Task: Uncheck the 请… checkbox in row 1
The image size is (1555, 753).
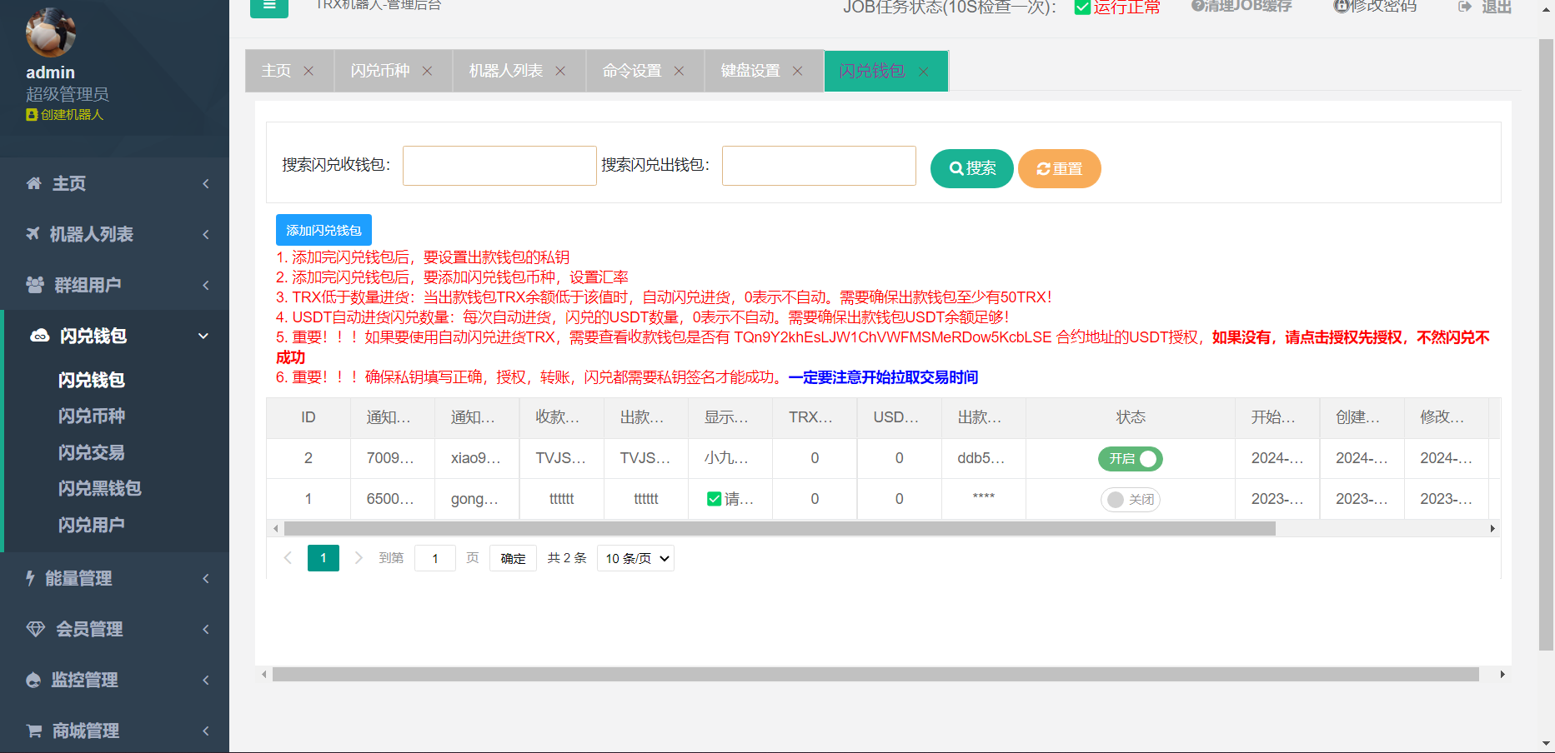Action: [714, 499]
